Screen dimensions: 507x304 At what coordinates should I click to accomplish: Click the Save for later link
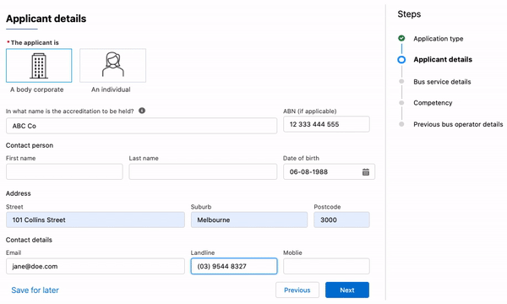[35, 290]
